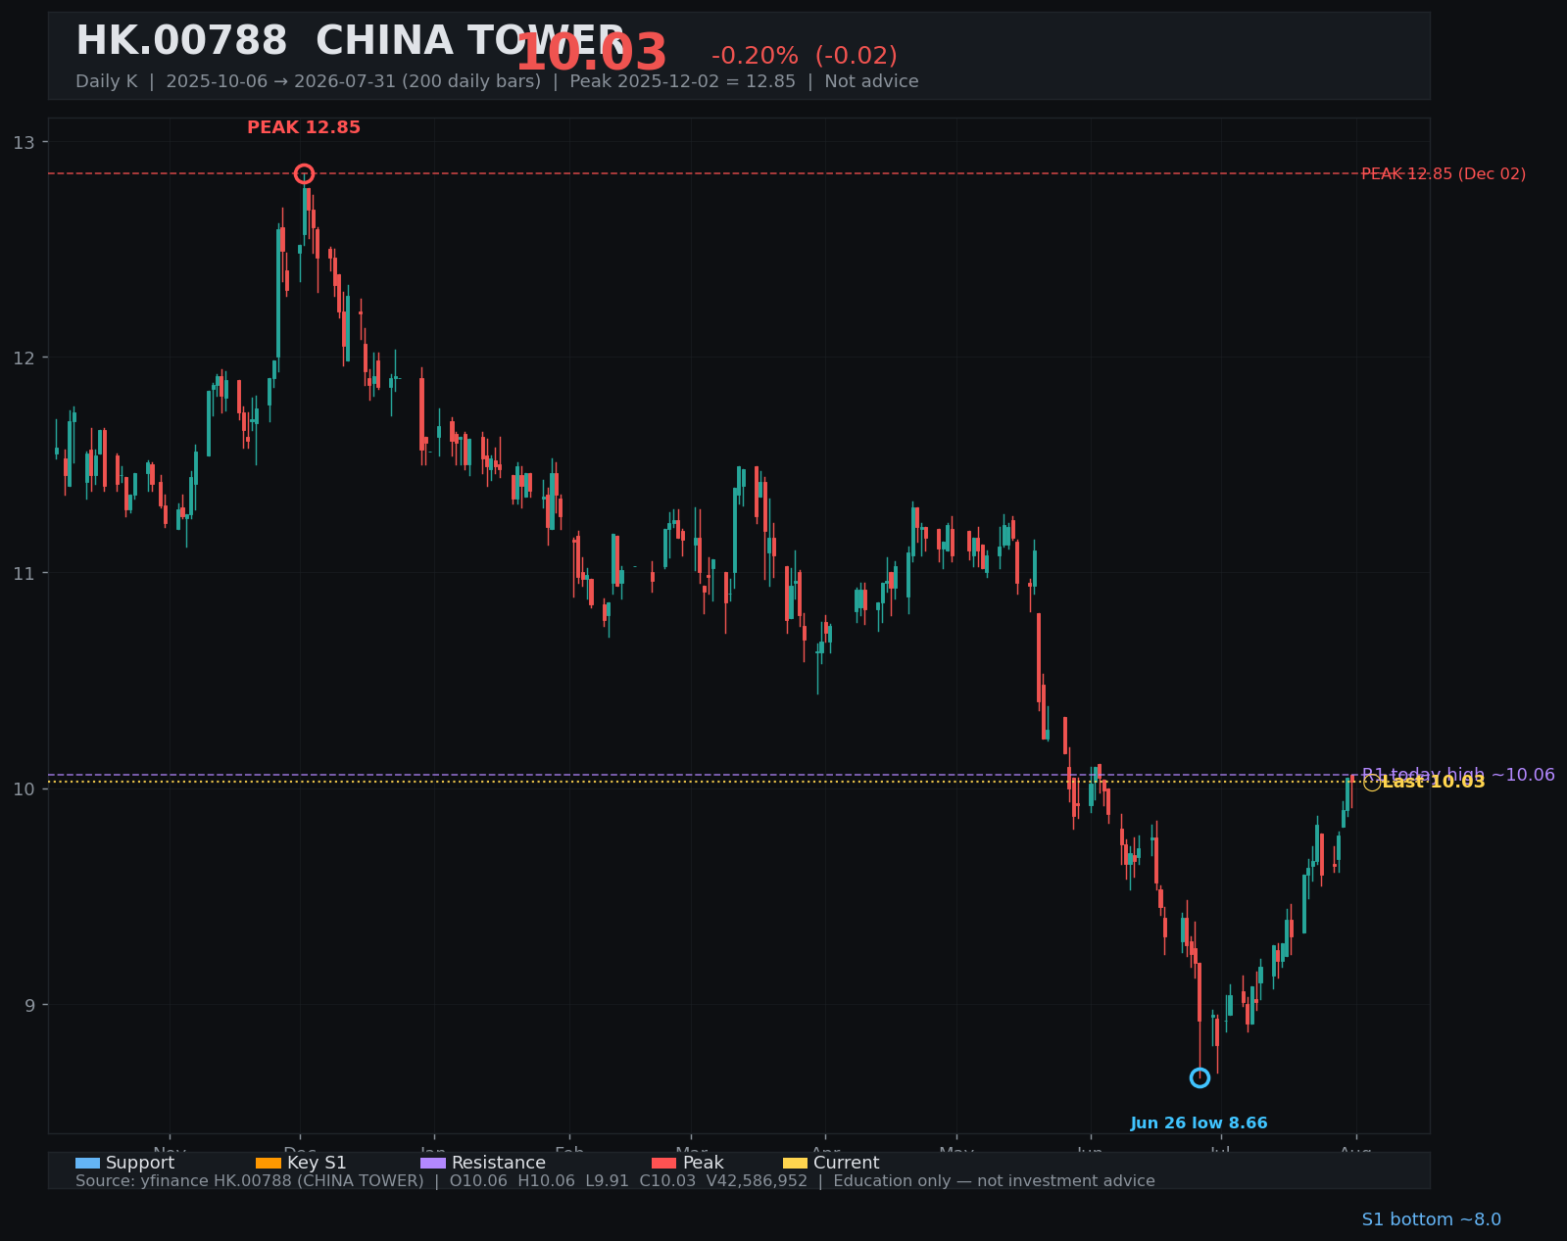Select the purple Resistance legend swatch
Viewport: 1567px width, 1241px height.
[x=432, y=1163]
